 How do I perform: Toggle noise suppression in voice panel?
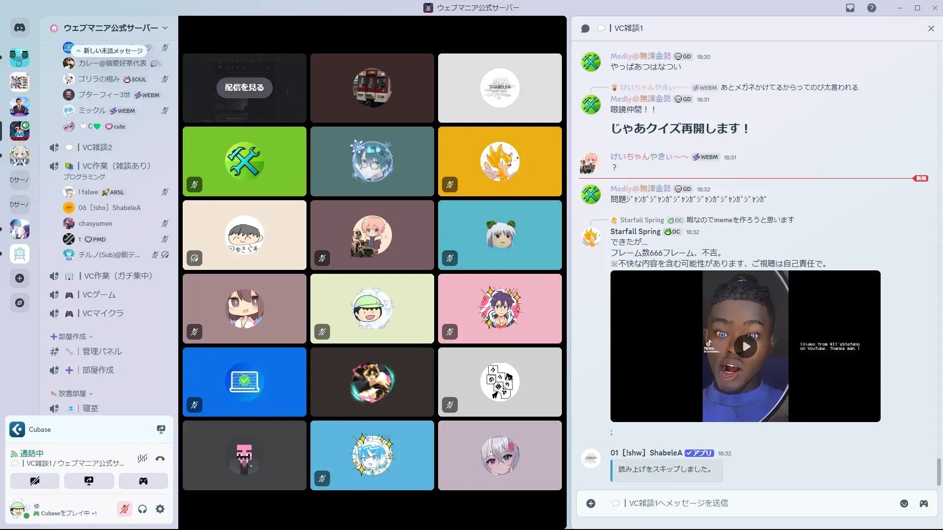tap(142, 459)
